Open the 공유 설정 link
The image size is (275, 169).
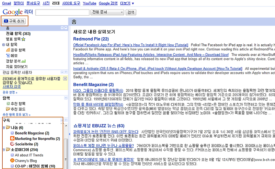pyautogui.click(x=10, y=92)
